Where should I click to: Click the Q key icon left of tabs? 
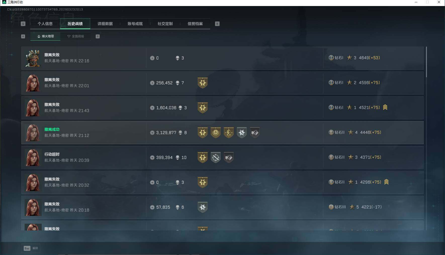tap(23, 24)
